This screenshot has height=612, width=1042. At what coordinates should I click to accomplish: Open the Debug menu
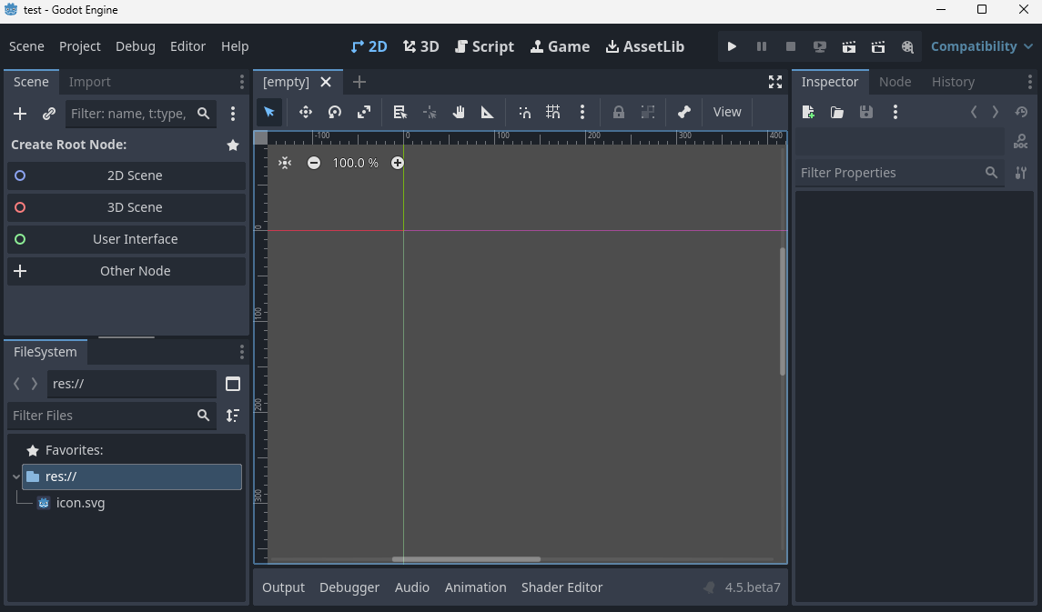(x=136, y=46)
